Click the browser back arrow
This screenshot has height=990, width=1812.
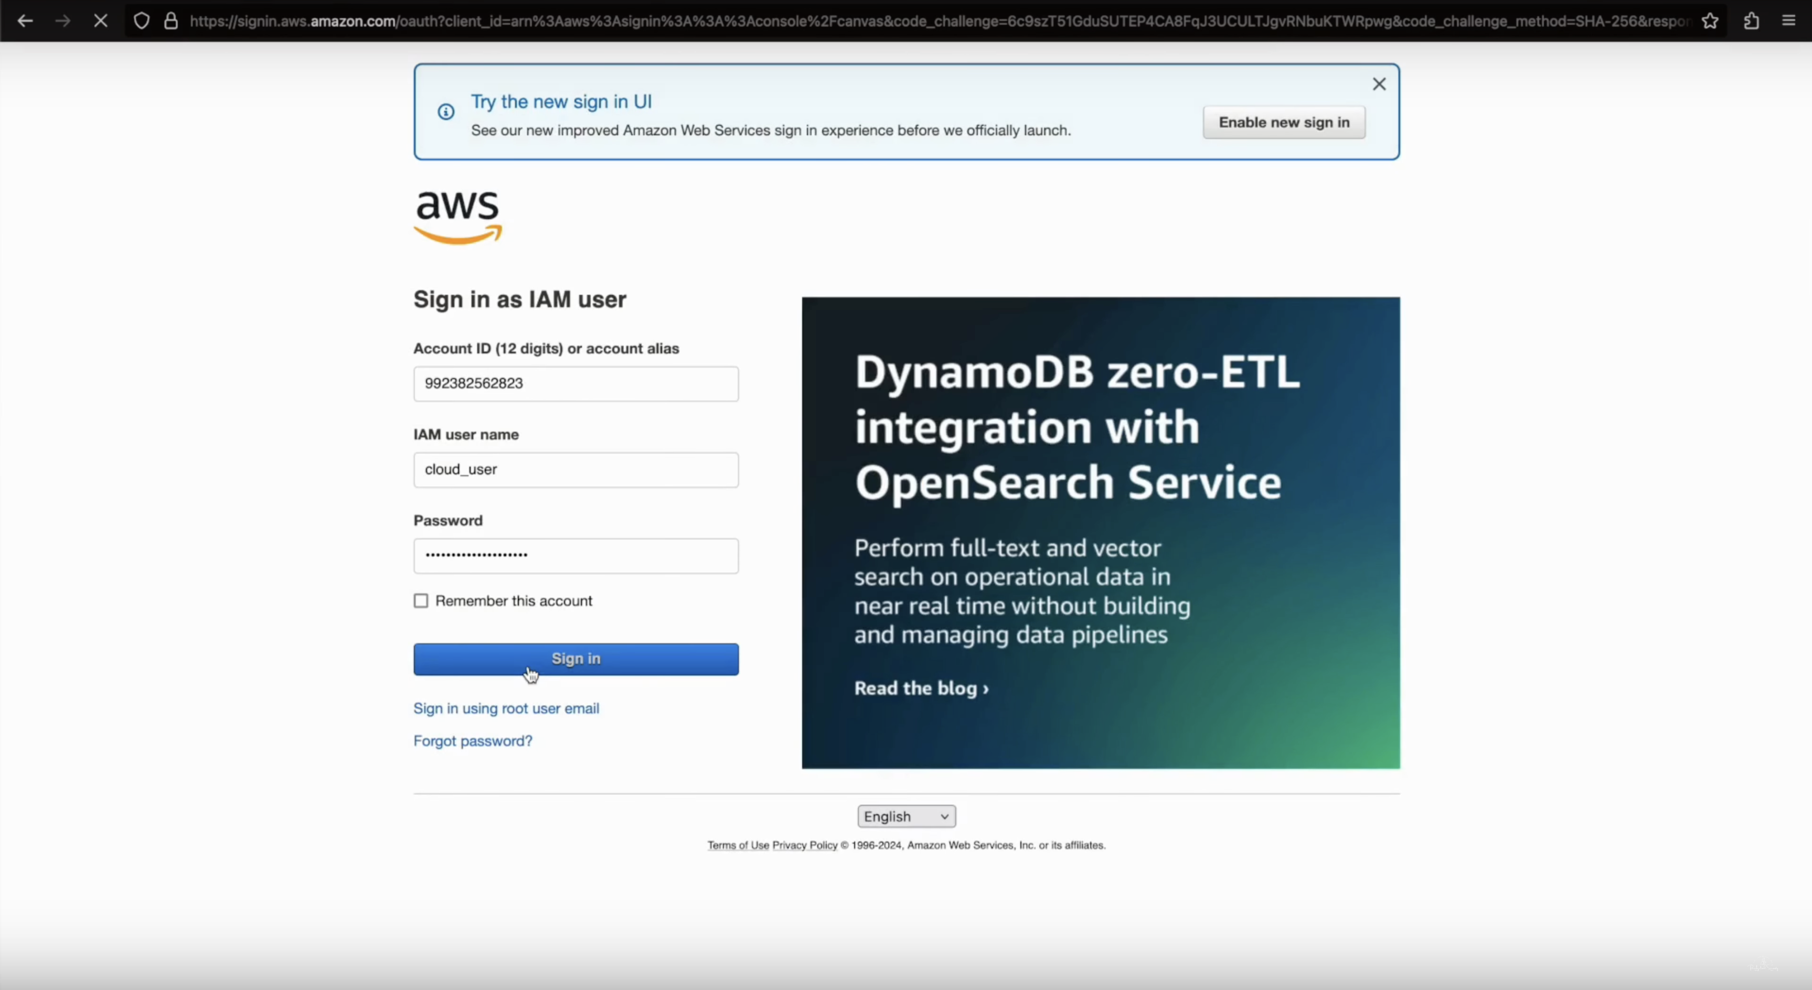(25, 21)
